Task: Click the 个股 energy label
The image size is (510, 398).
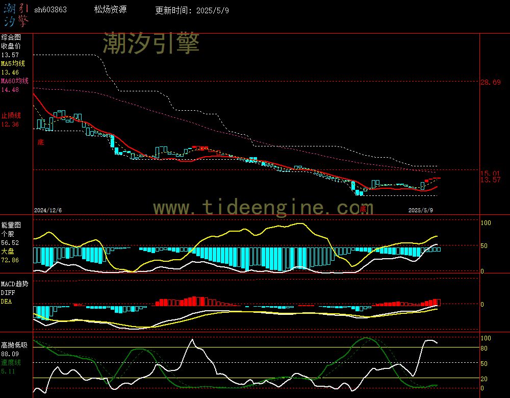Action: pos(8,234)
